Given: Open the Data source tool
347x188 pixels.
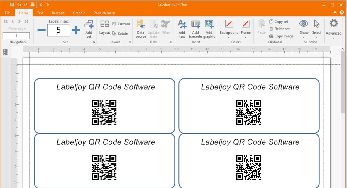Looking at the screenshot, I should [x=141, y=29].
